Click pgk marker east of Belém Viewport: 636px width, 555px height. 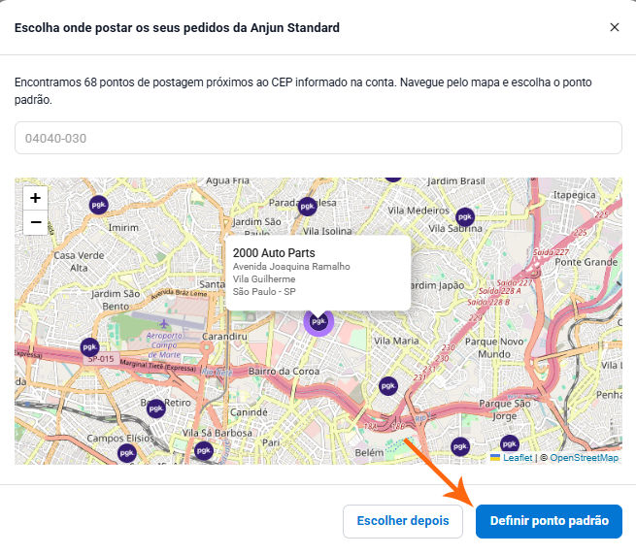point(456,445)
